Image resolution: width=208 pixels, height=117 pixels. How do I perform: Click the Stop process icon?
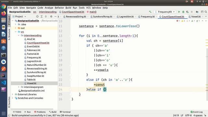click(x=192, y=12)
